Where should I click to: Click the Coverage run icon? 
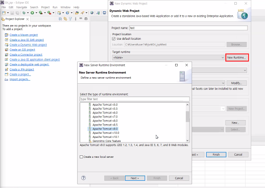pyautogui.click(x=41, y=13)
